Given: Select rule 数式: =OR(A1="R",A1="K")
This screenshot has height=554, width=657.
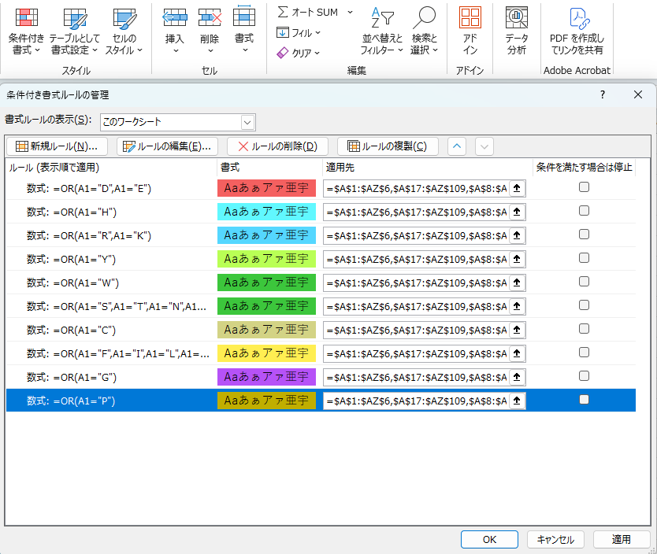Looking at the screenshot, I should click(x=89, y=235).
